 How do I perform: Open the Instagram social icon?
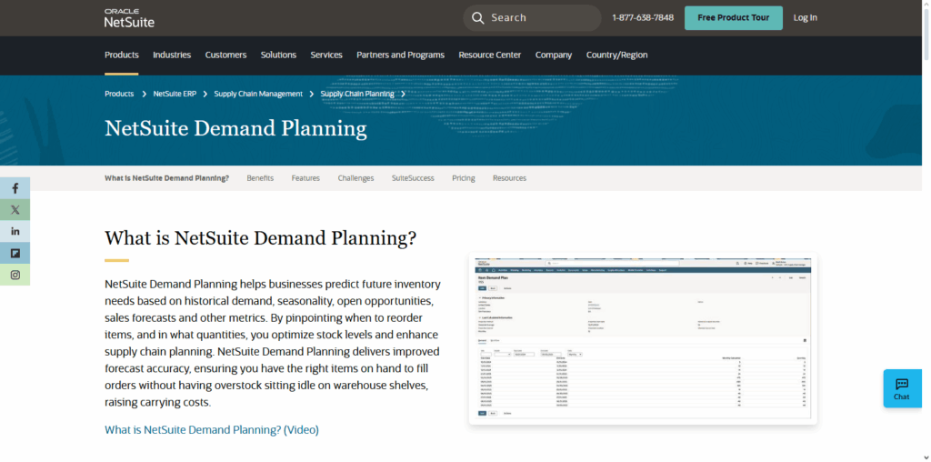pos(15,275)
